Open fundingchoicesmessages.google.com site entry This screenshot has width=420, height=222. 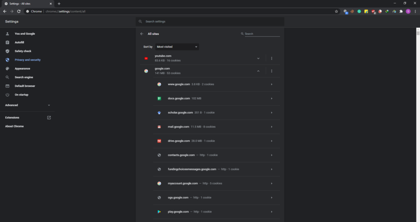click(217, 169)
